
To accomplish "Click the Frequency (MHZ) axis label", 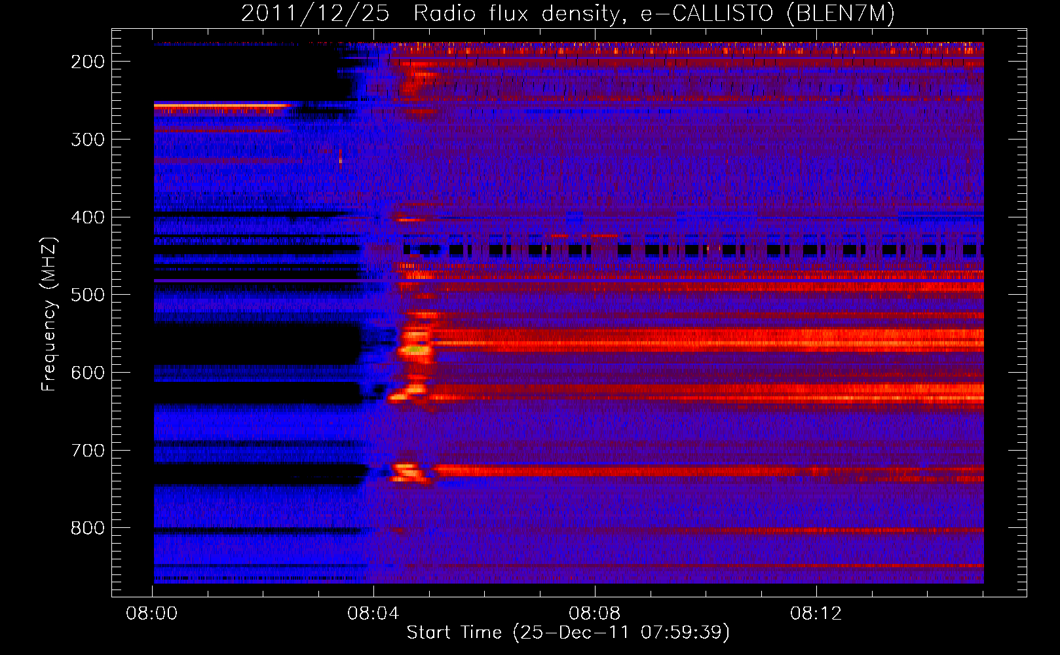I will coord(49,314).
